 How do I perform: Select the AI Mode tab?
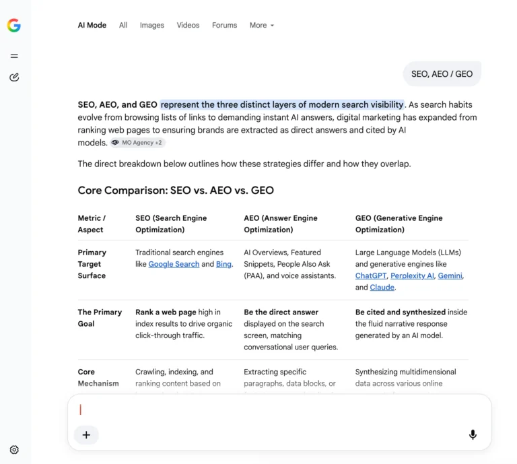click(x=92, y=26)
